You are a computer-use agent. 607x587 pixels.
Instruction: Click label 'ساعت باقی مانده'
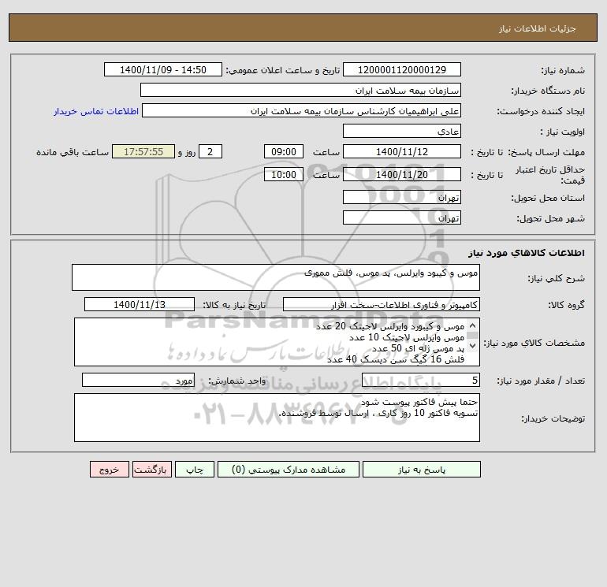73,152
